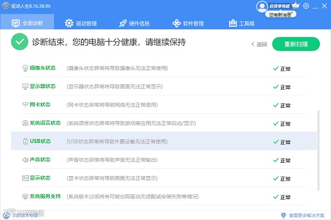Click 返回 to go back

point(261,44)
